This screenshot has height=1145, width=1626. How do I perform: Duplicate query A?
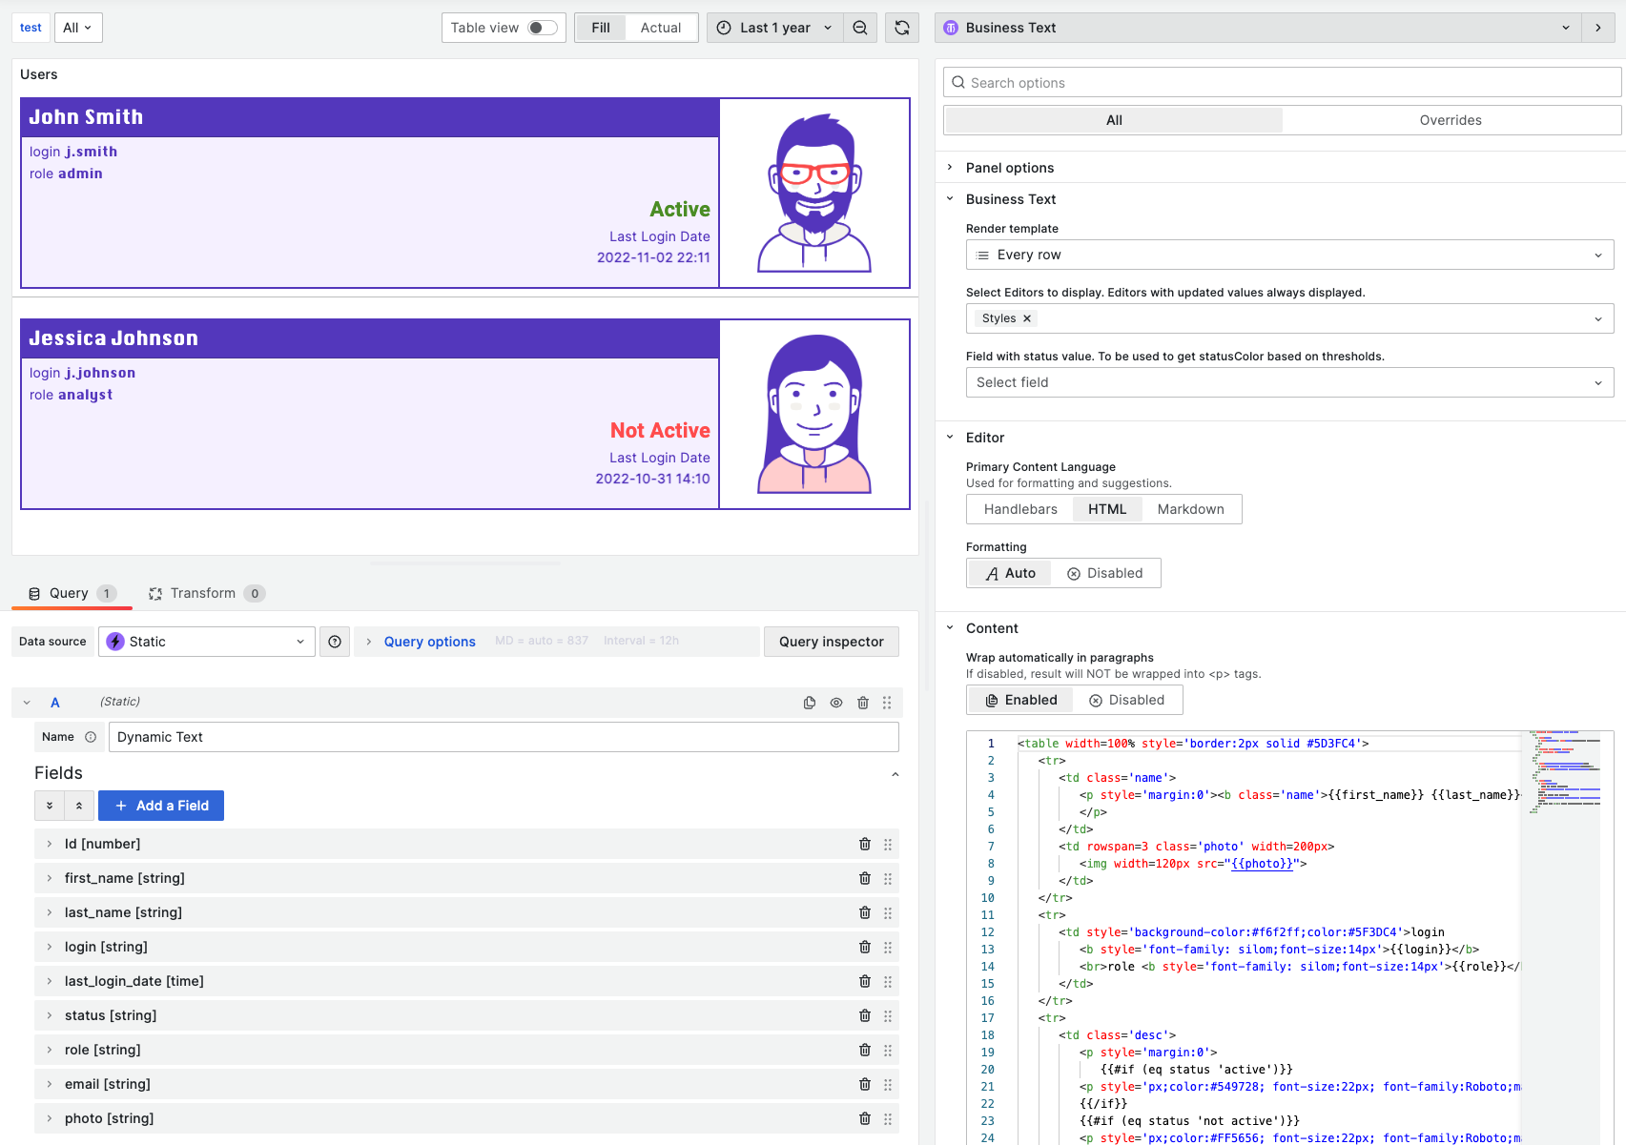pos(810,703)
